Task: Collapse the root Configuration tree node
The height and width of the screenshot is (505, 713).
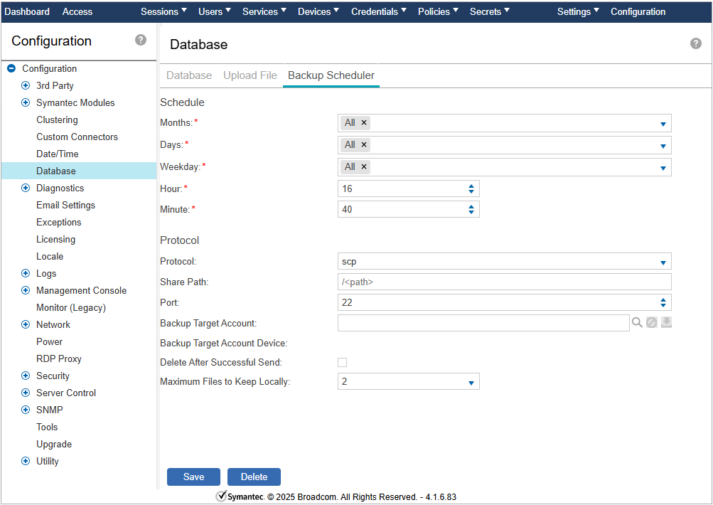Action: click(x=11, y=69)
